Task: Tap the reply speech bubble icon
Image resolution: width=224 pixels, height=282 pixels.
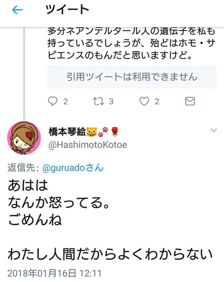Action: (53, 101)
